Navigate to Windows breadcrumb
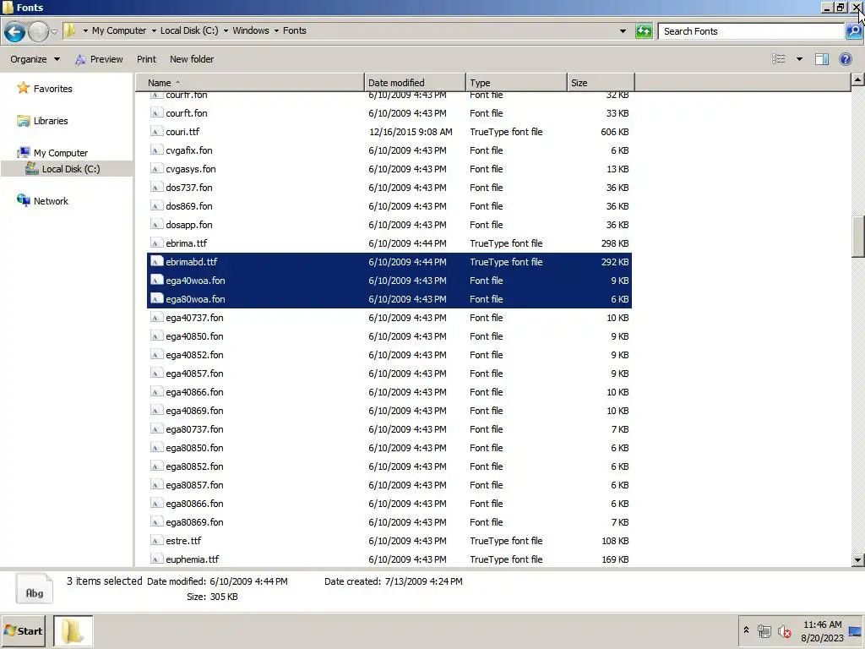The width and height of the screenshot is (865, 649). 250,31
